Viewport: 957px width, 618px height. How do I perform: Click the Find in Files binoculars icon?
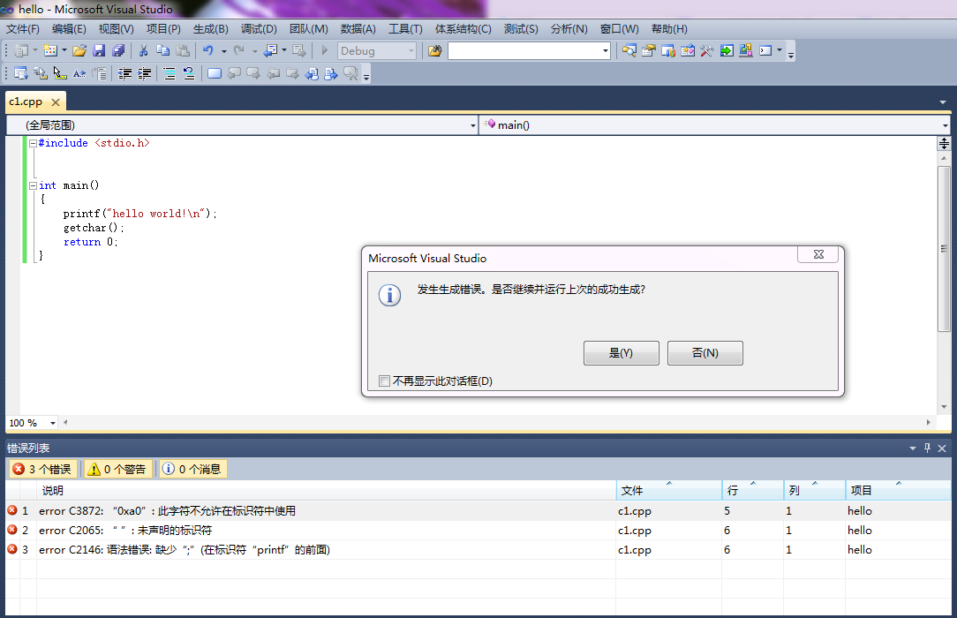(x=434, y=50)
